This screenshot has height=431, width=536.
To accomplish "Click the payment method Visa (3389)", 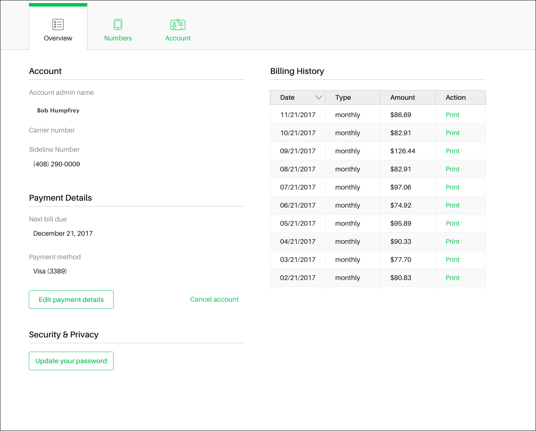I will pos(50,271).
